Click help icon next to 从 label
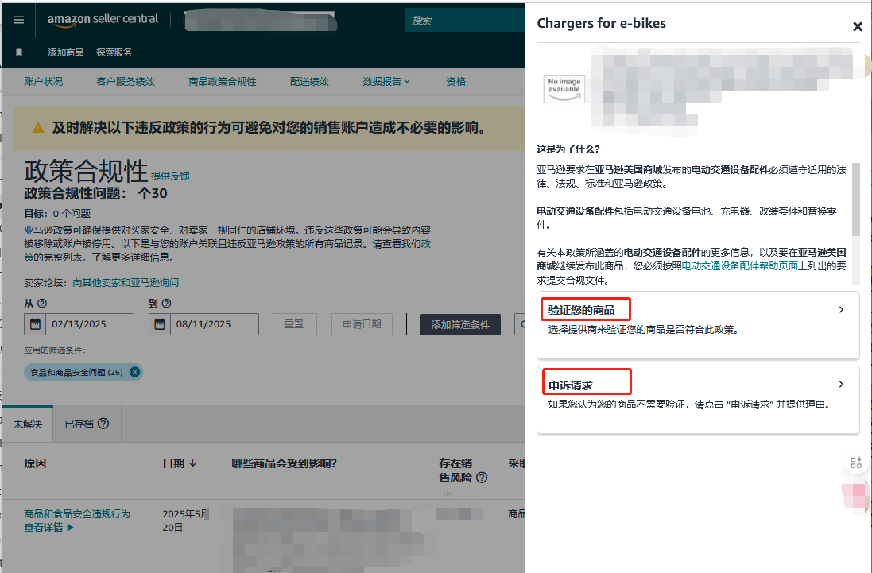The image size is (872, 573). pos(41,304)
